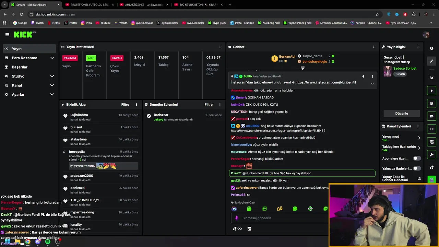
Task: Click the pencil edit icon in right rail
Action: pyautogui.click(x=432, y=61)
